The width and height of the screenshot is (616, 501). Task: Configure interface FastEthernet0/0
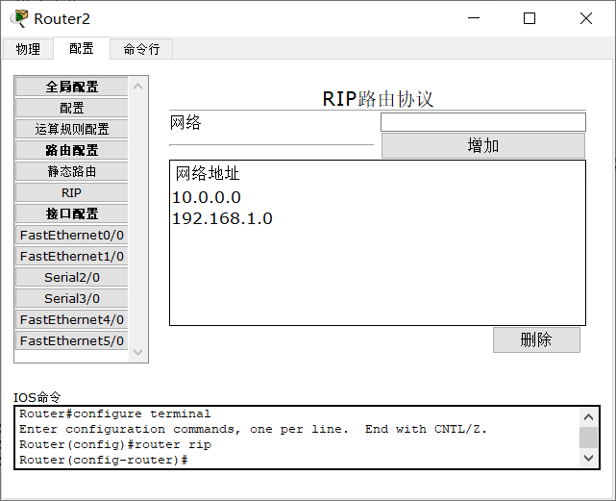coord(72,235)
